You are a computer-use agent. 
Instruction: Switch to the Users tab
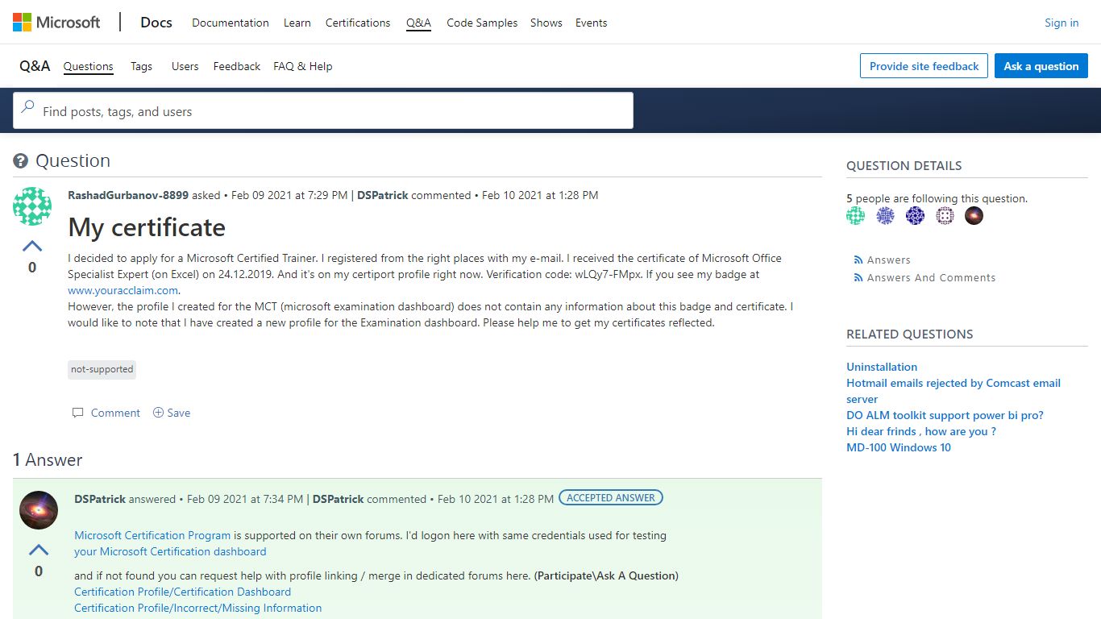(185, 66)
